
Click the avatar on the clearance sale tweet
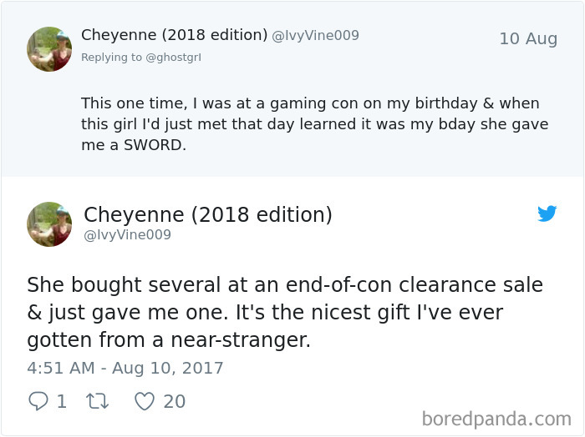pos(49,224)
